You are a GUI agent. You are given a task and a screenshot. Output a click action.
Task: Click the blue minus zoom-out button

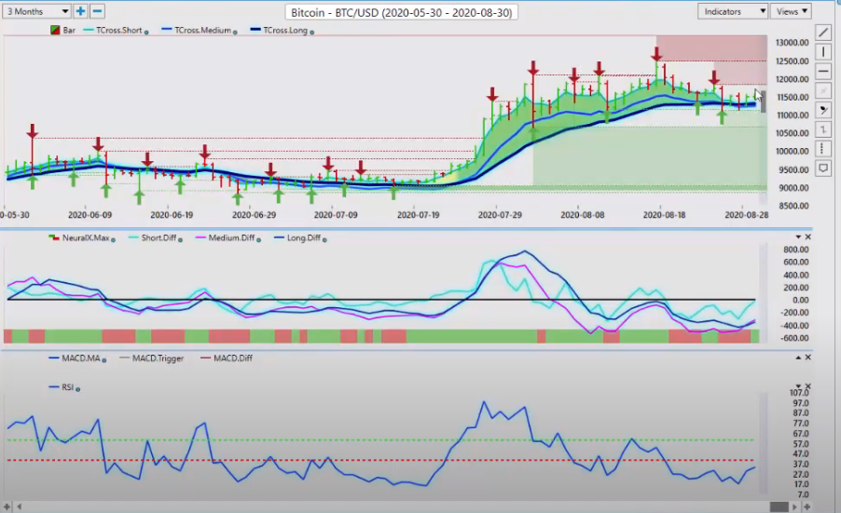click(x=97, y=11)
